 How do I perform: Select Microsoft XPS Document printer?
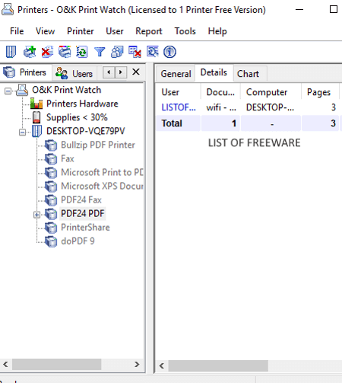click(x=102, y=187)
